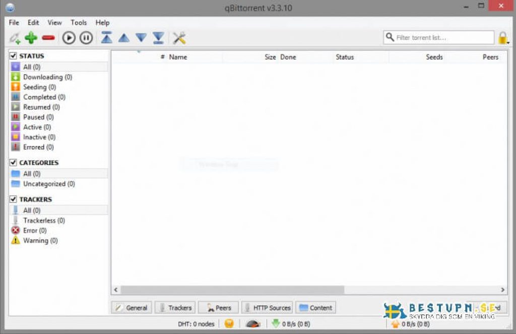Click the add torrent link icon

(15, 38)
